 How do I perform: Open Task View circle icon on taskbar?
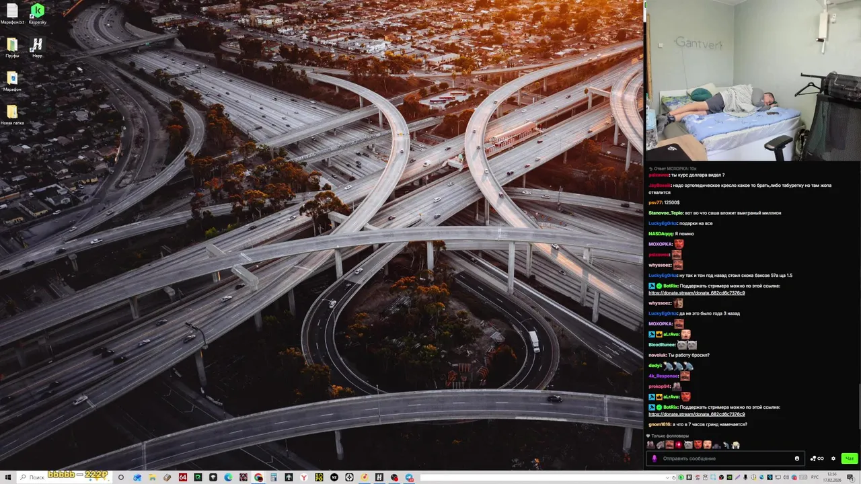click(121, 477)
